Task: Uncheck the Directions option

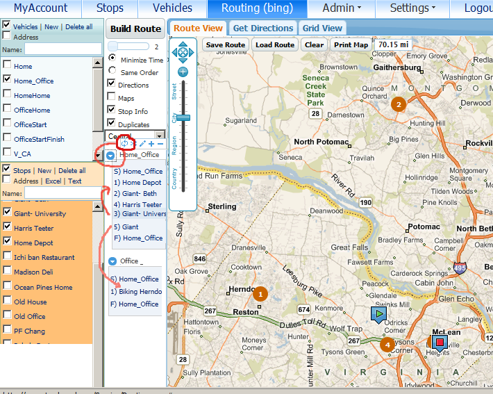Action: [x=111, y=83]
